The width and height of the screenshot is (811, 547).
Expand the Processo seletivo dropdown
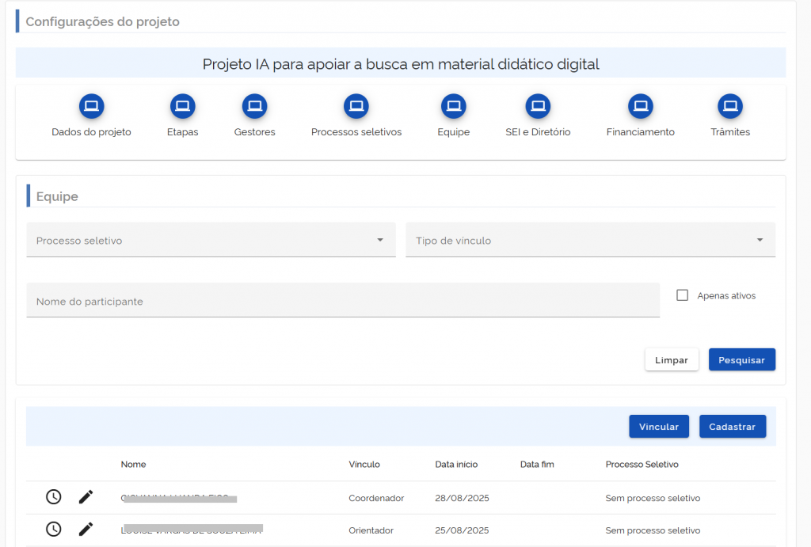point(211,239)
